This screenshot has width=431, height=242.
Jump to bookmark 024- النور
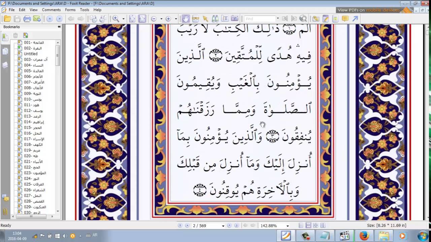click(x=32, y=178)
